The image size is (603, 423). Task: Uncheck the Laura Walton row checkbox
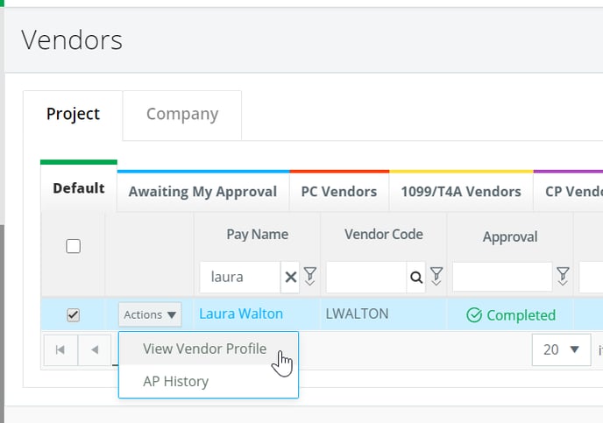tap(73, 315)
